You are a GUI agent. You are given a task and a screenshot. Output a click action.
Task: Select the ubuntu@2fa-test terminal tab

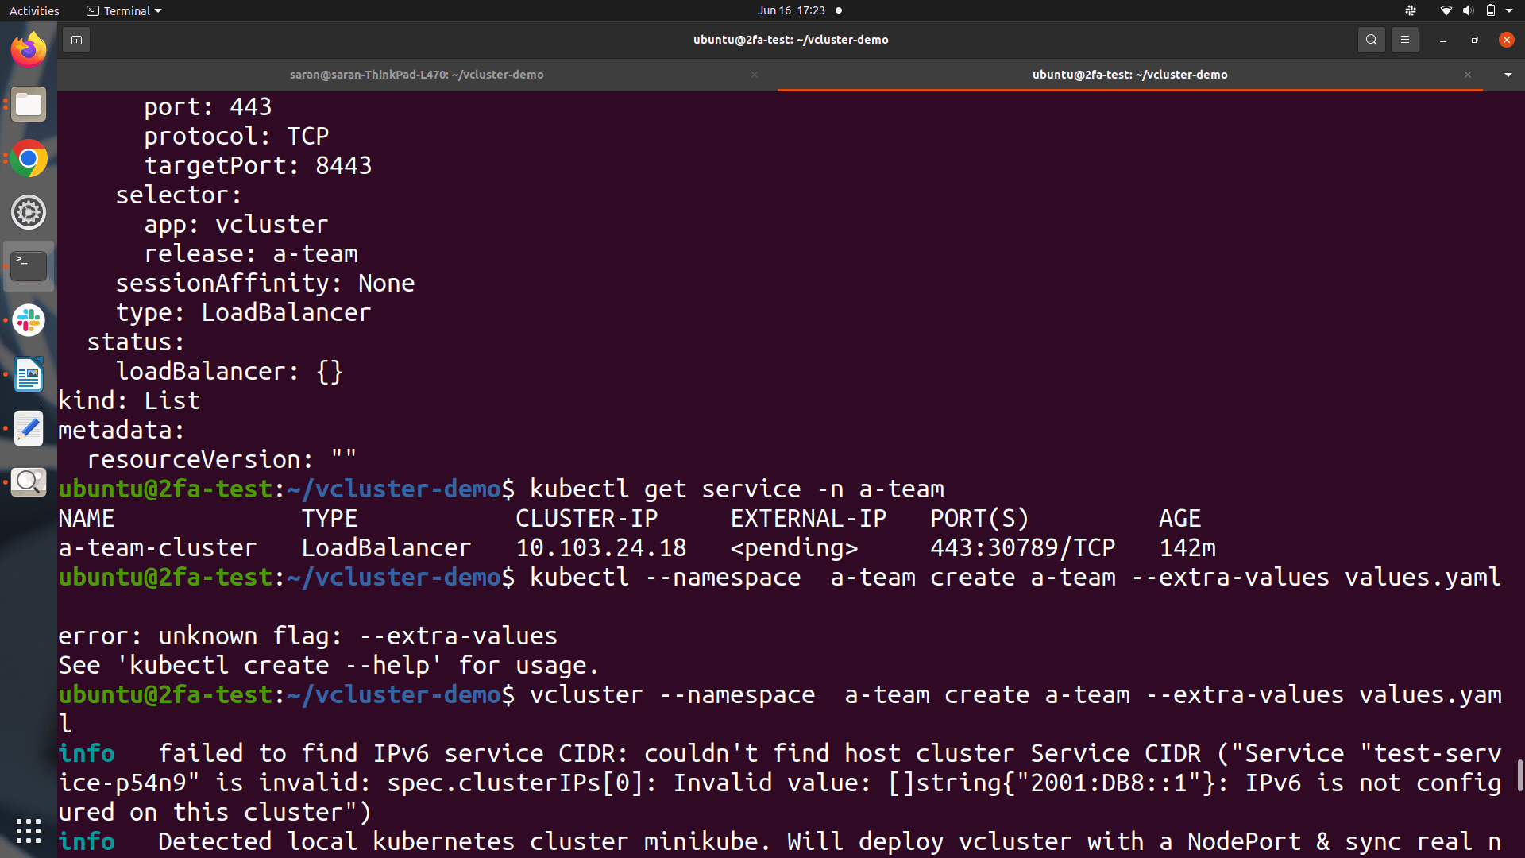pos(1129,75)
